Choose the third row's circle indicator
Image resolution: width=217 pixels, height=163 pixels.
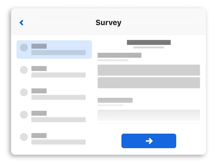[x=24, y=92]
